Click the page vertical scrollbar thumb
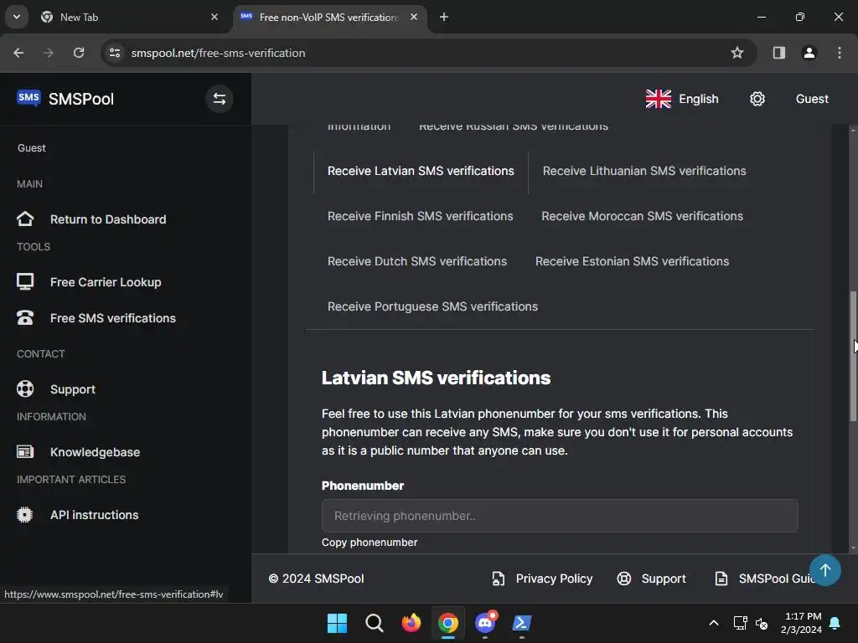Image resolution: width=858 pixels, height=643 pixels. pyautogui.click(x=852, y=355)
